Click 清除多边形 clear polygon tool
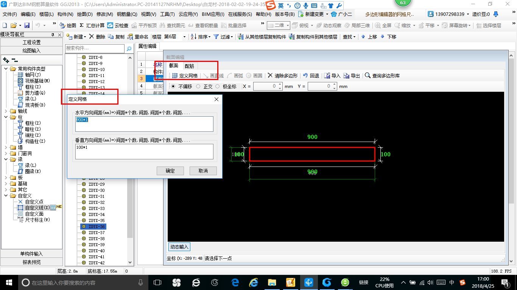The height and width of the screenshot is (290, 517). 282,76
